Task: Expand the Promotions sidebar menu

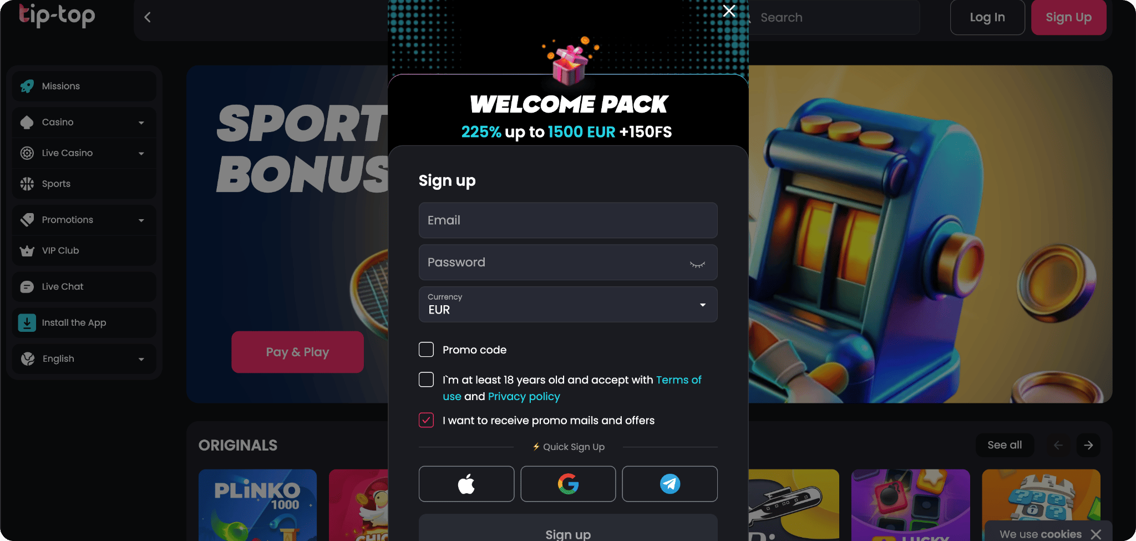Action: 84,220
